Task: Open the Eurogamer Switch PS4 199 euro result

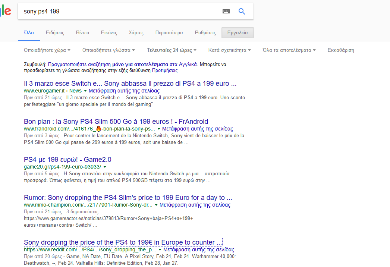Action: click(x=130, y=84)
